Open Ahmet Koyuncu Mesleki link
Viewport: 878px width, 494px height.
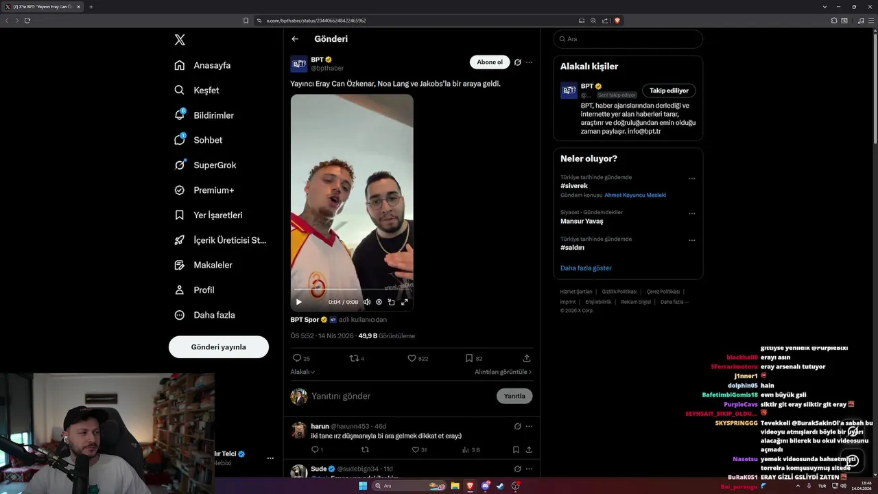click(x=635, y=195)
